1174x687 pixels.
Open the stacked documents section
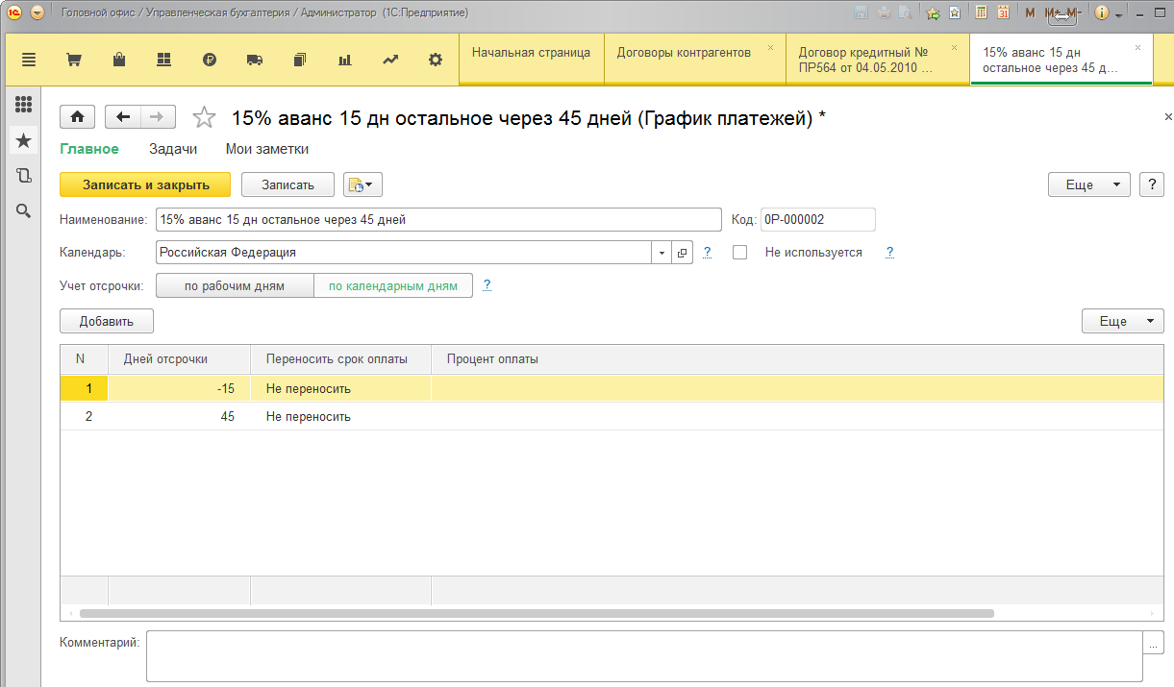300,60
